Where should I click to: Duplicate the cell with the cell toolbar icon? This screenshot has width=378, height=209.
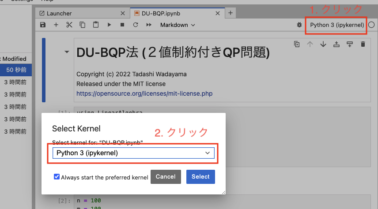[297, 44]
